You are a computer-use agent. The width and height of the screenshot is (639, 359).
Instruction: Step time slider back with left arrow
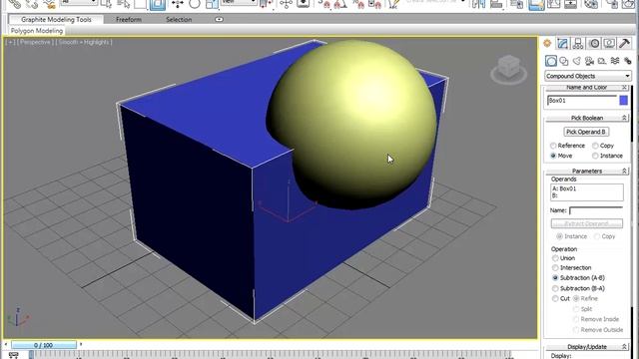pos(6,345)
